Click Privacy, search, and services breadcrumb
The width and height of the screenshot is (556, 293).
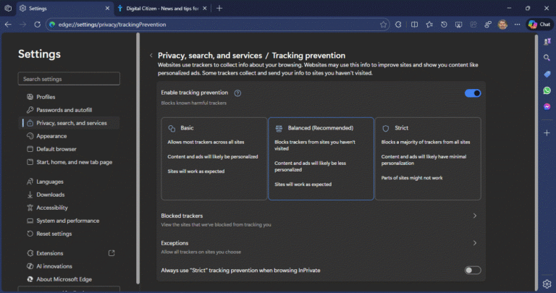pos(210,55)
